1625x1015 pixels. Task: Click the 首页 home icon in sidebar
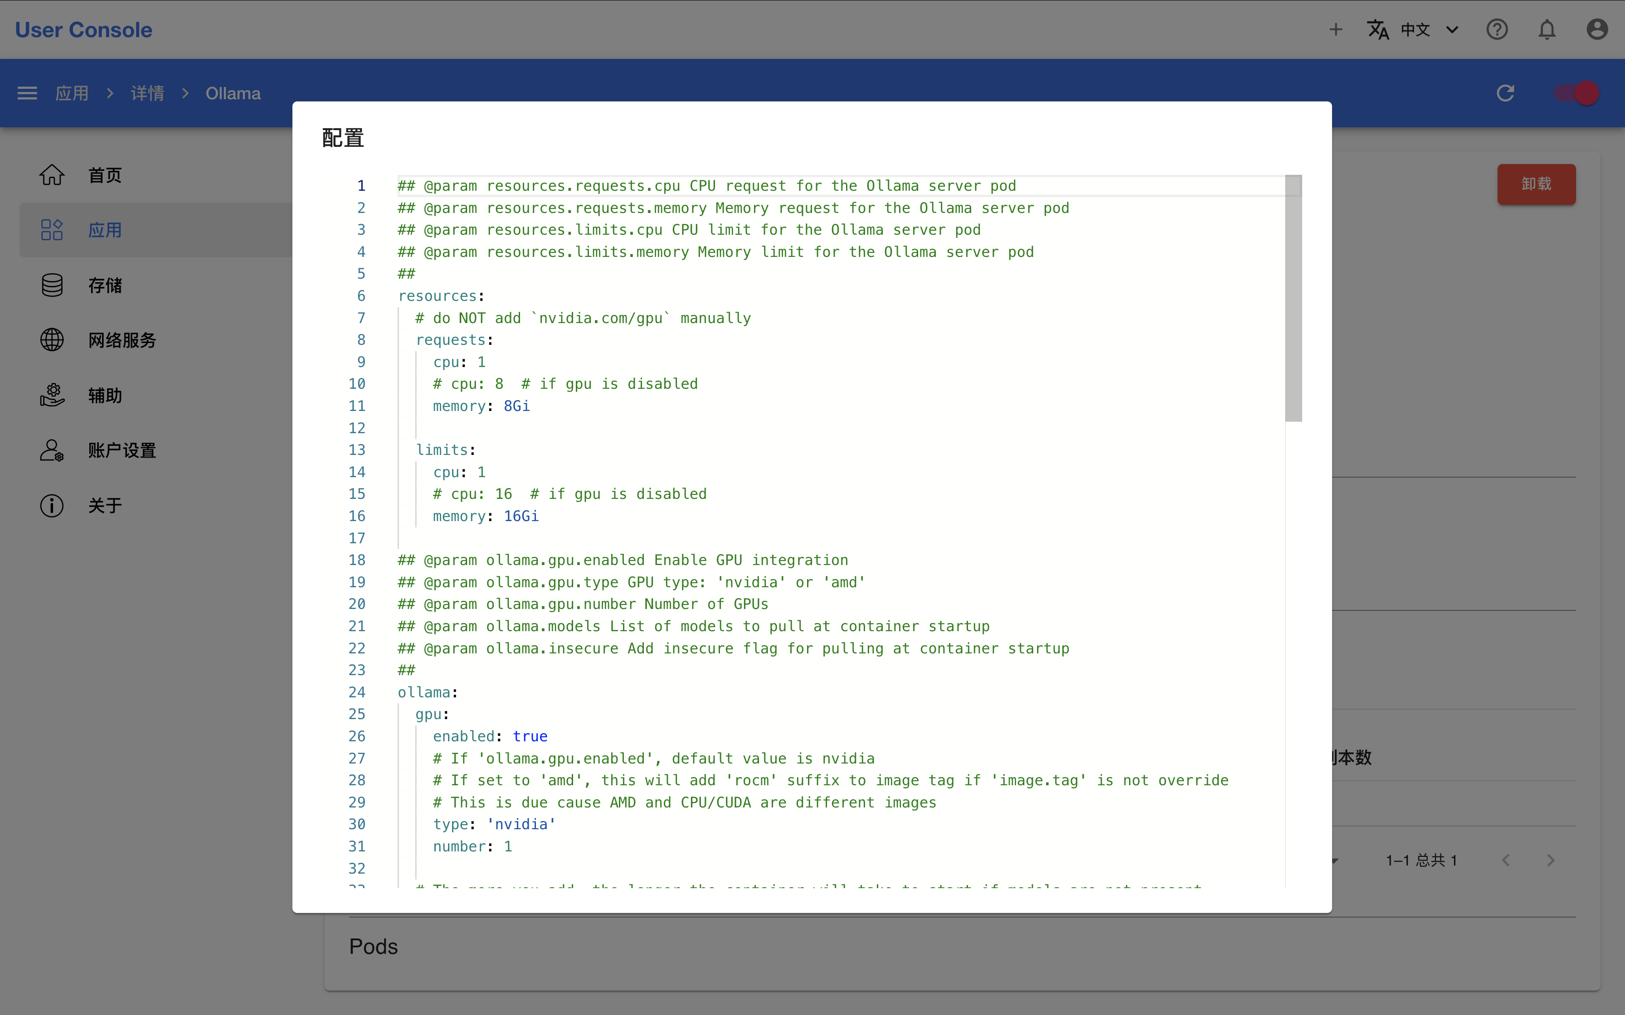tap(52, 175)
